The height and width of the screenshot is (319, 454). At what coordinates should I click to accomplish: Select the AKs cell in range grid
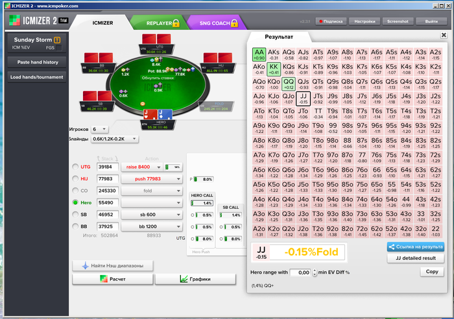274,54
